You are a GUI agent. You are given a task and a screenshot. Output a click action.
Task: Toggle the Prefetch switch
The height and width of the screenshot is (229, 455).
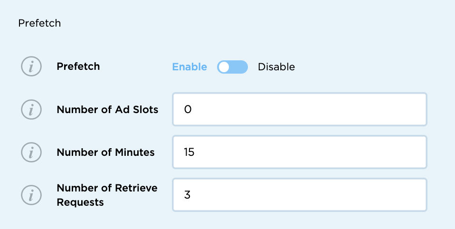tap(232, 67)
